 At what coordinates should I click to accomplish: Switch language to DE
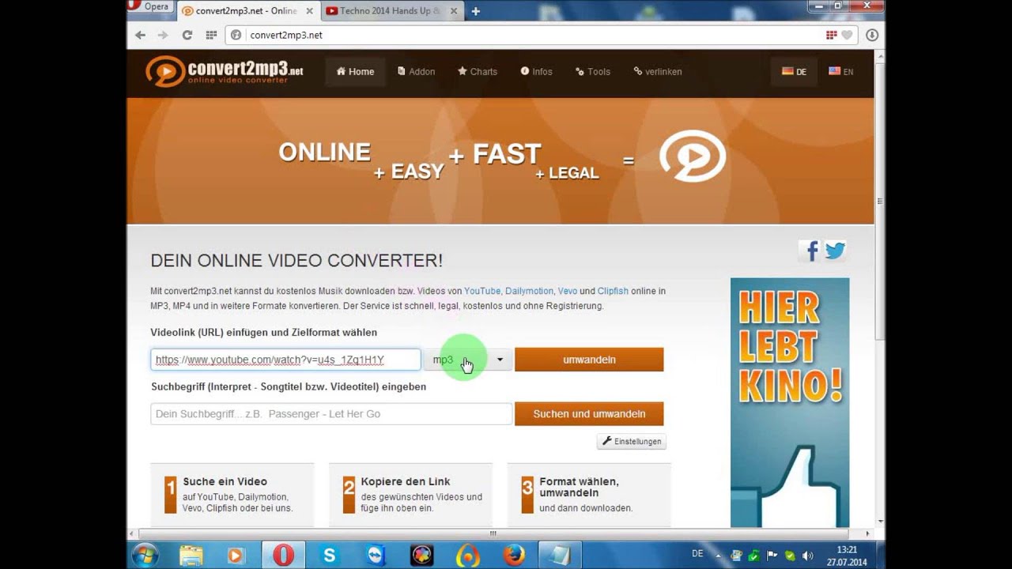tap(794, 71)
